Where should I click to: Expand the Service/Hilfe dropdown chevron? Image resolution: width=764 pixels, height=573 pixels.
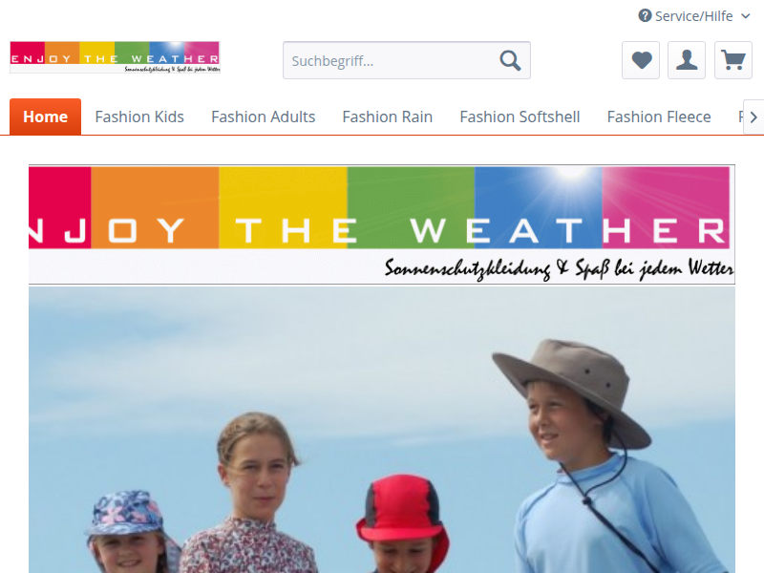pos(746,16)
